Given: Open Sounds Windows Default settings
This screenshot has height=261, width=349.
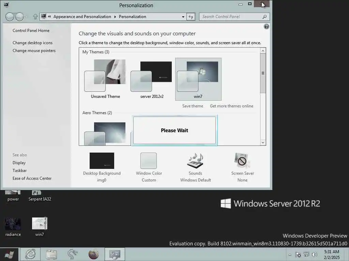Looking at the screenshot, I should 195,167.
